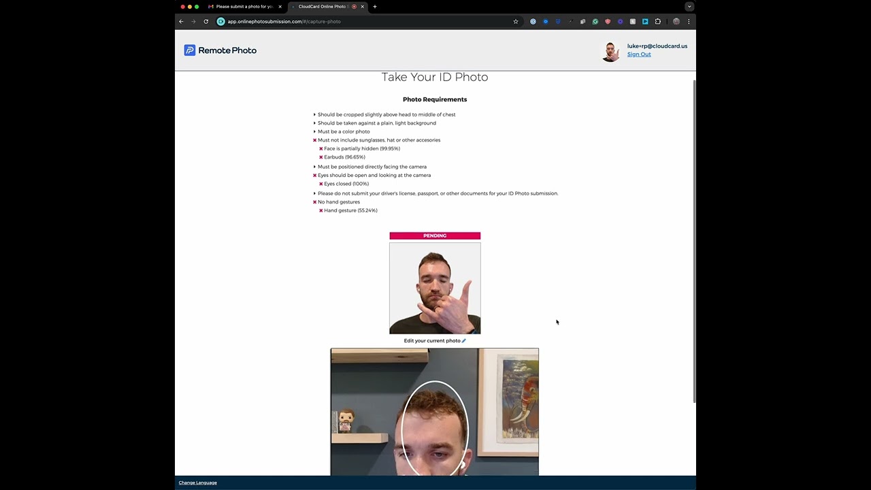Image resolution: width=871 pixels, height=490 pixels.
Task: Click the 'Photo Requirements' heading
Action: click(435, 99)
